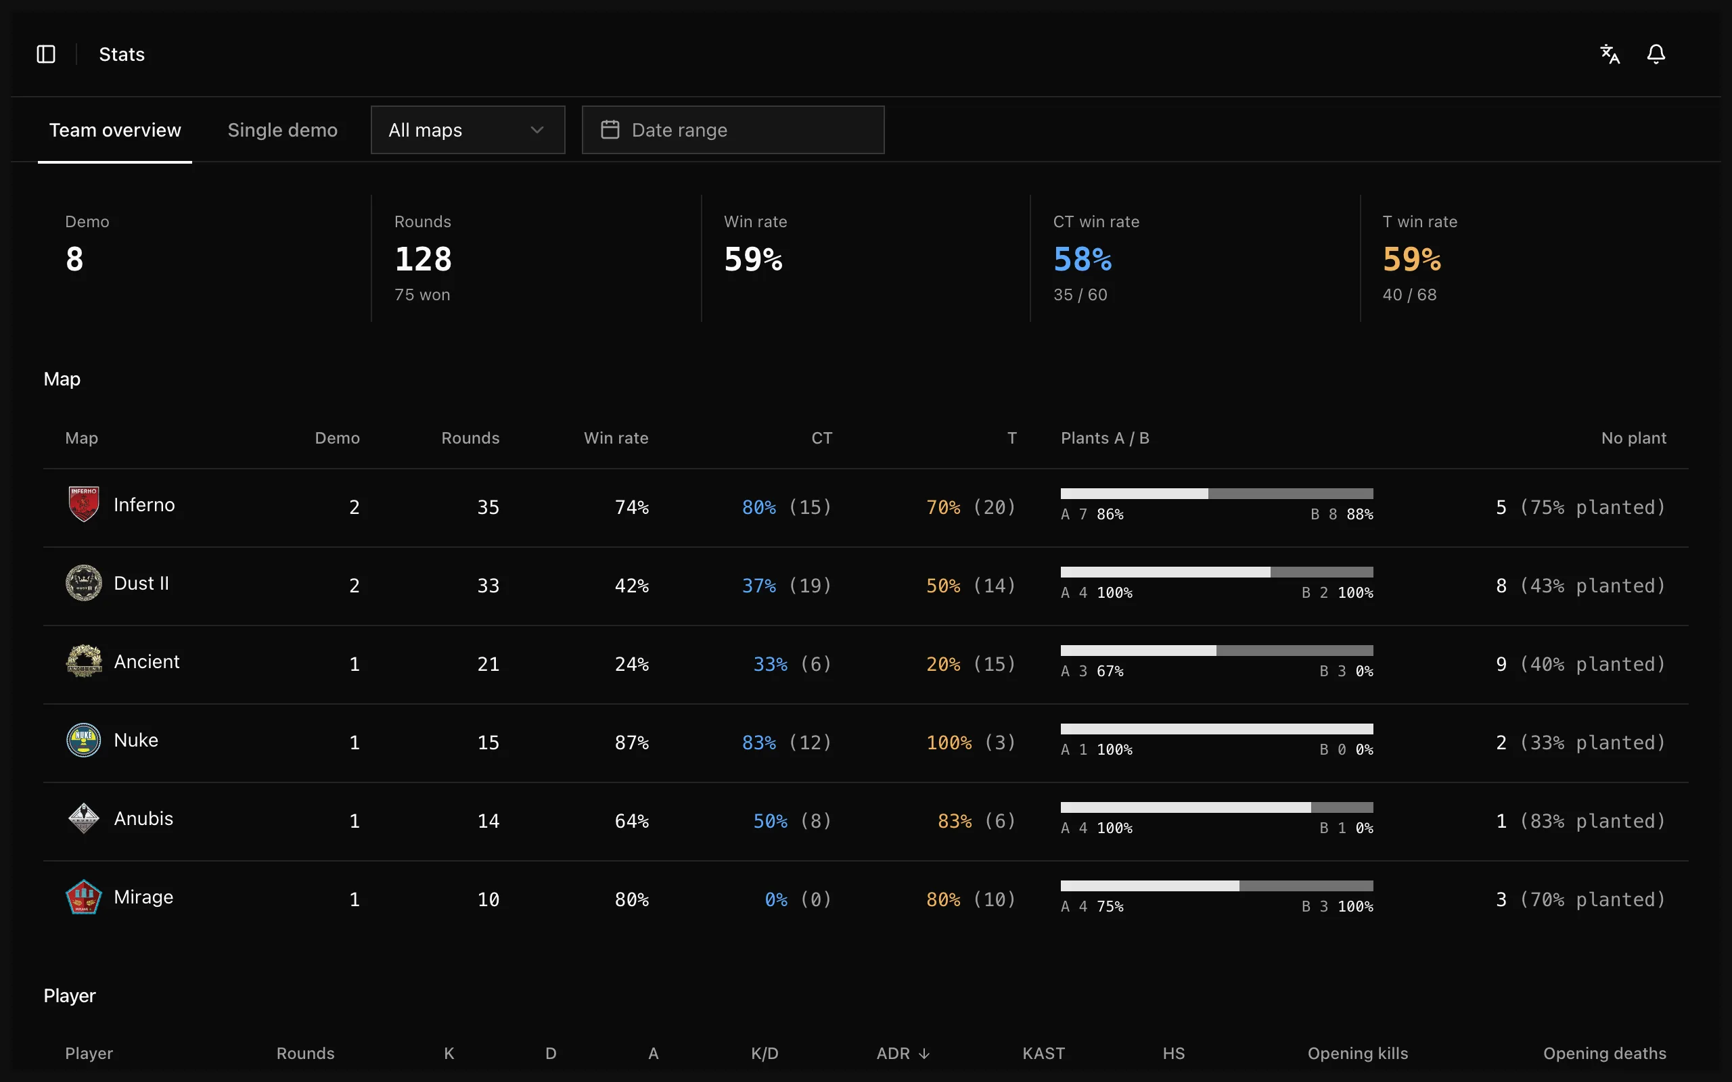Sort players by K/D column
The height and width of the screenshot is (1082, 1732).
tap(765, 1054)
